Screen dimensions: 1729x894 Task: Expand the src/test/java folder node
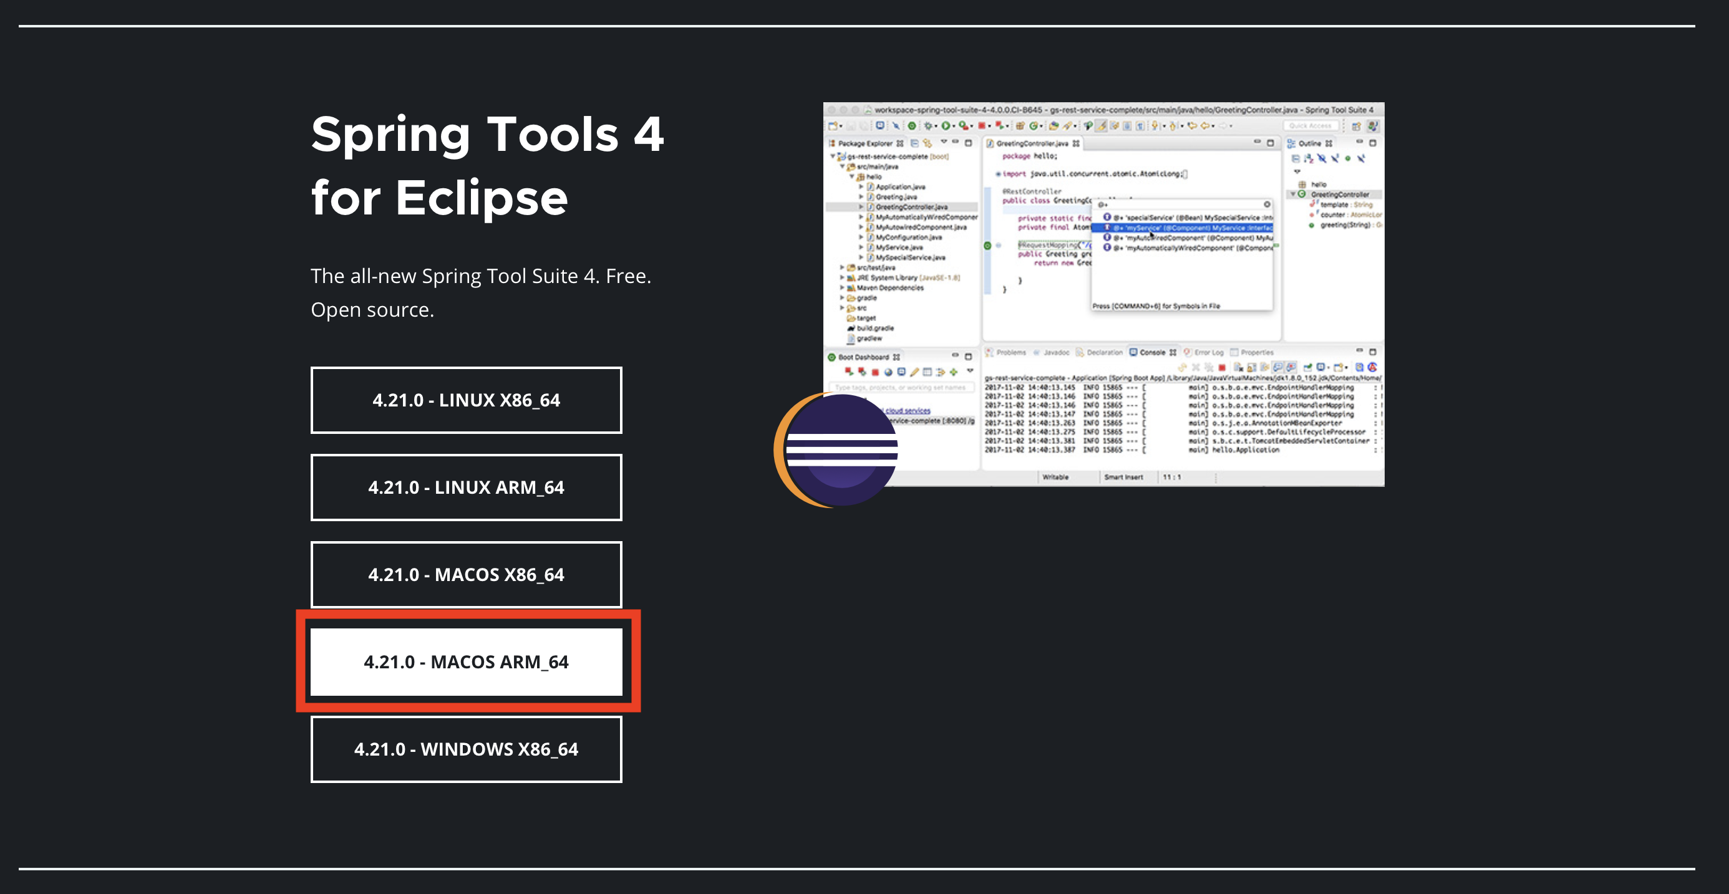point(842,267)
